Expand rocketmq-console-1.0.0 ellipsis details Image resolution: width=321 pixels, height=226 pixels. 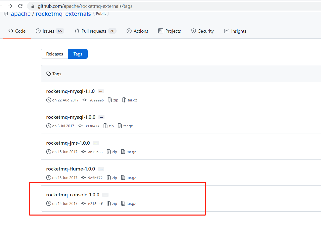click(x=105, y=195)
